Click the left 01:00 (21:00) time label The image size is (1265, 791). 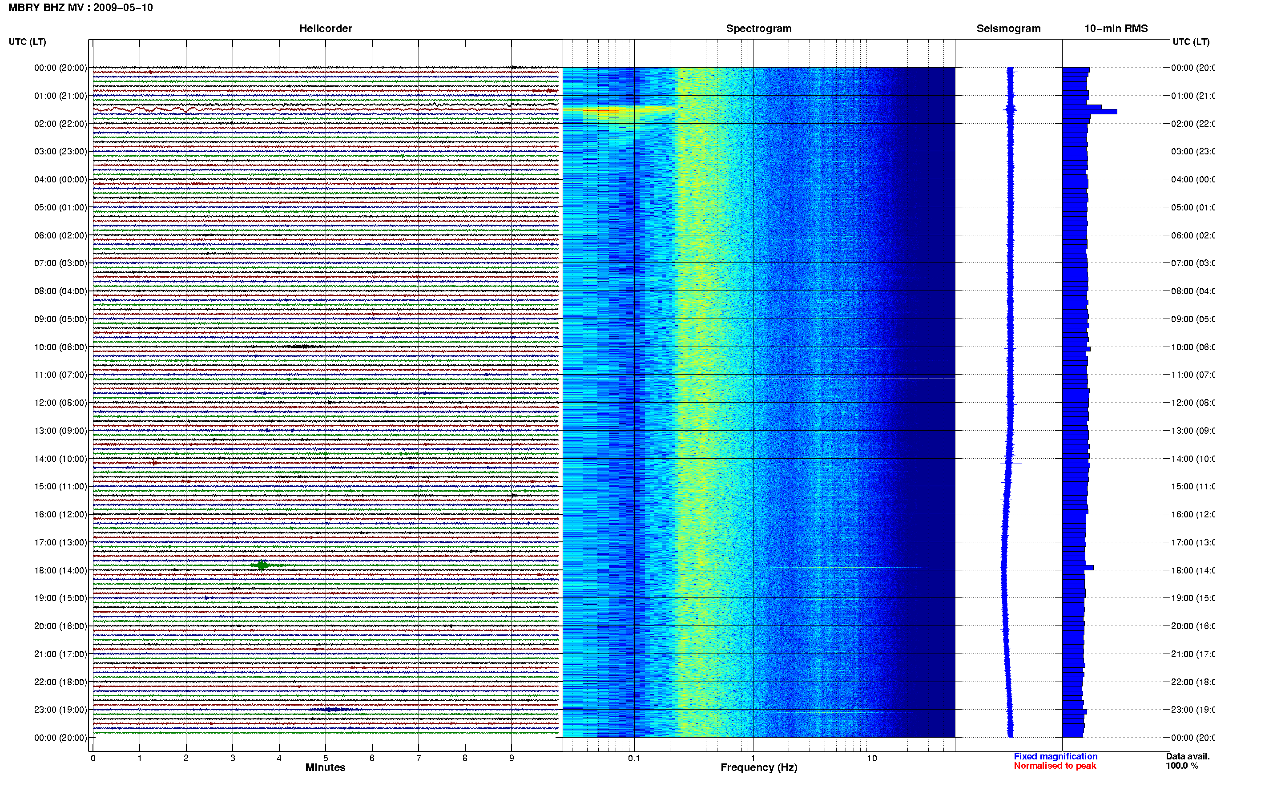pyautogui.click(x=60, y=96)
